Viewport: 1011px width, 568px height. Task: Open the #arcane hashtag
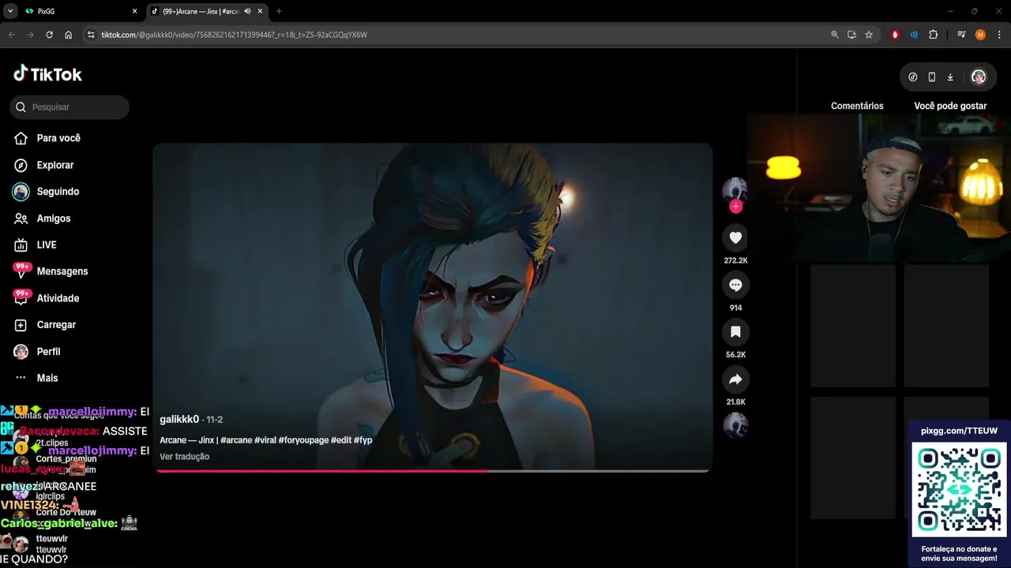click(x=236, y=440)
